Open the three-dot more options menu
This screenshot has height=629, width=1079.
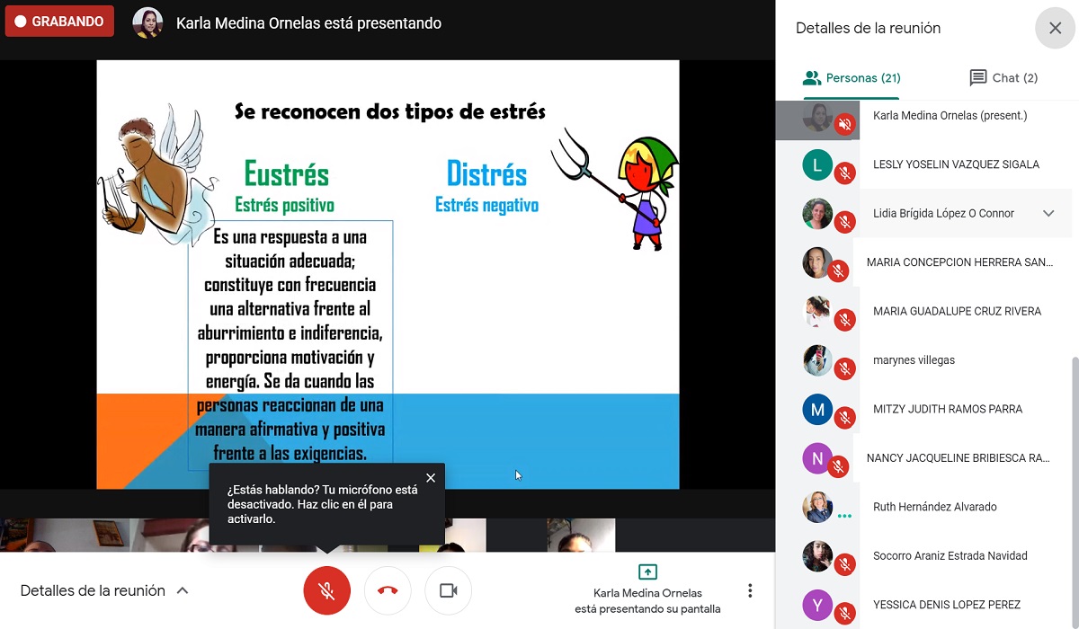click(750, 590)
